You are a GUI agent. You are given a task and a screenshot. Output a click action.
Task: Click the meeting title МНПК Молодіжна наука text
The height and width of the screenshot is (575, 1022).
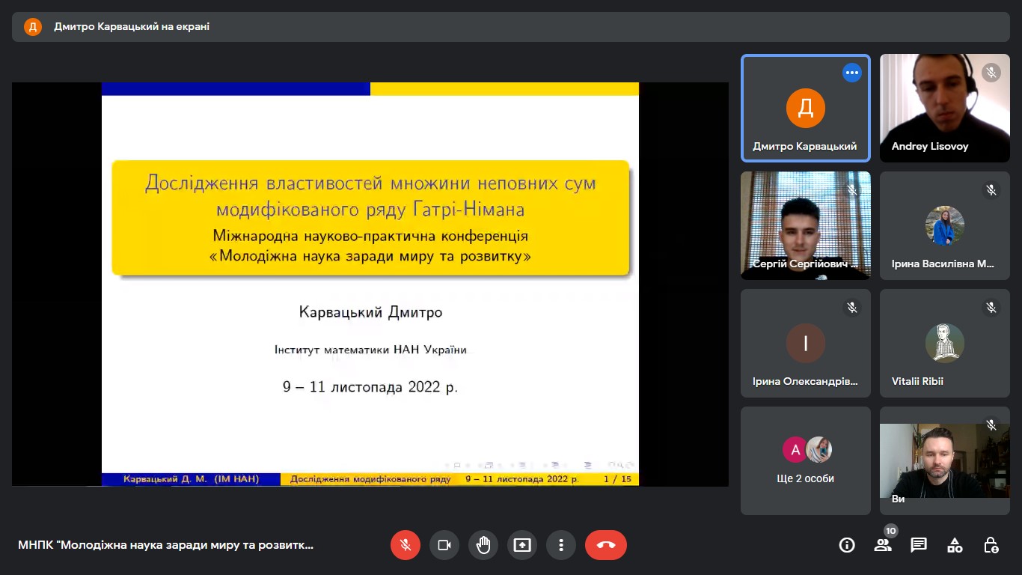tap(166, 545)
